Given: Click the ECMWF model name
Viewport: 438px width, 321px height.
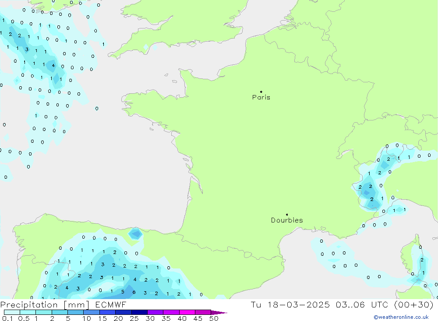Looking at the screenshot, I should 111,305.
